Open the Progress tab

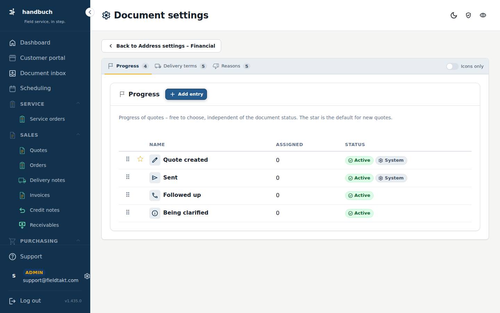click(x=128, y=66)
